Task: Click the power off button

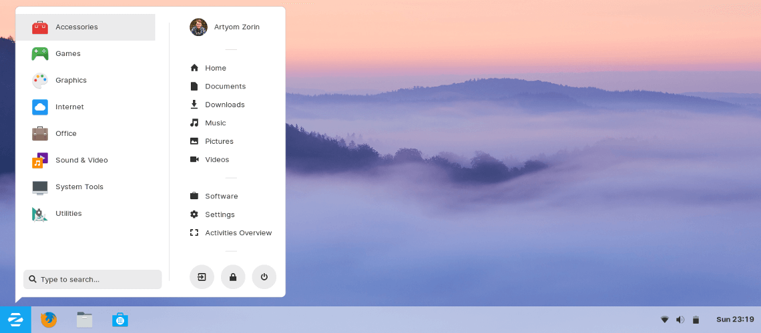Action: coord(264,277)
